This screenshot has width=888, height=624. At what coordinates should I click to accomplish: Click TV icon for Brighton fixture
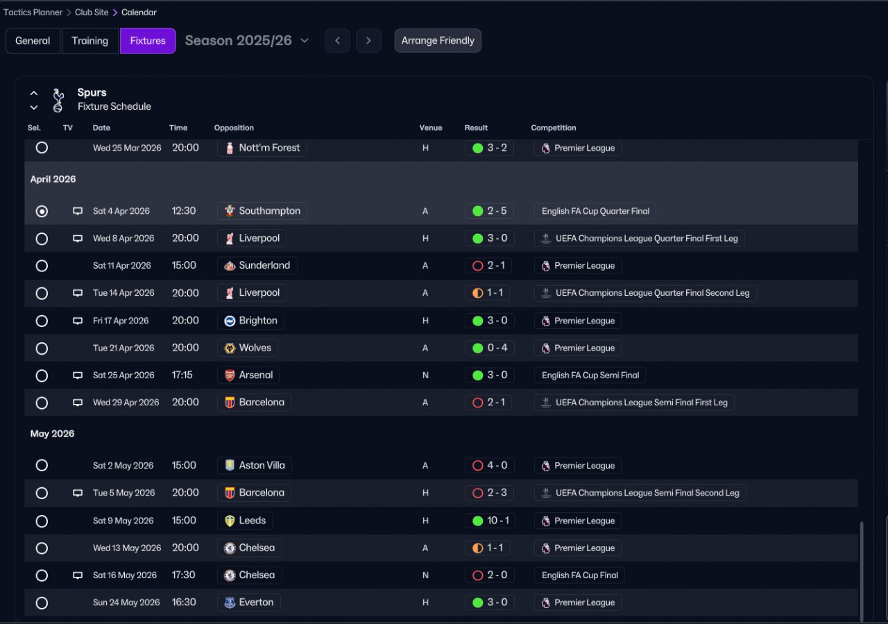point(78,321)
